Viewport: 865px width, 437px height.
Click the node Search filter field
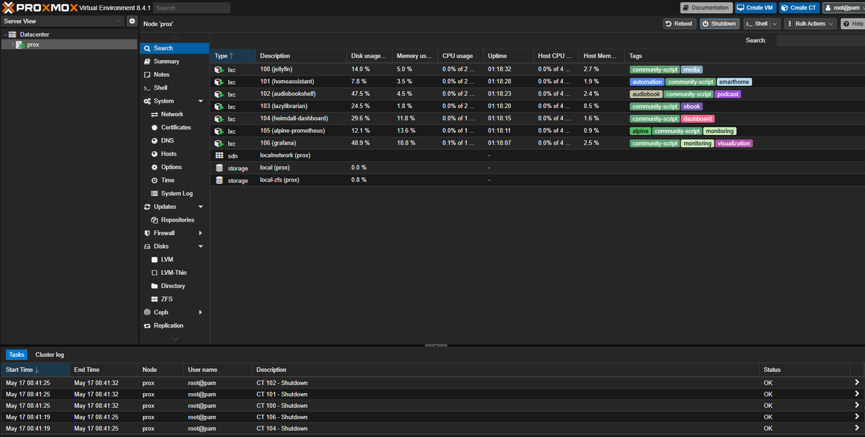click(820, 41)
